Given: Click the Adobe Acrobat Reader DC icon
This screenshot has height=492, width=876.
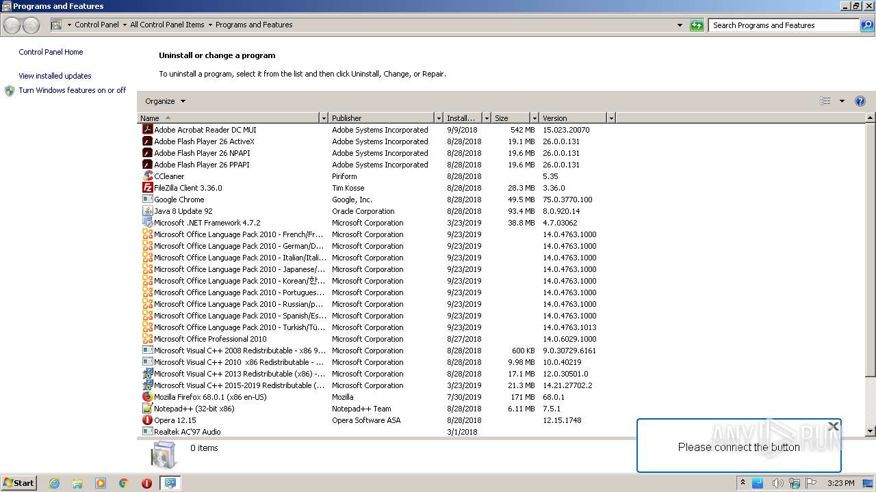Looking at the screenshot, I should tap(147, 130).
